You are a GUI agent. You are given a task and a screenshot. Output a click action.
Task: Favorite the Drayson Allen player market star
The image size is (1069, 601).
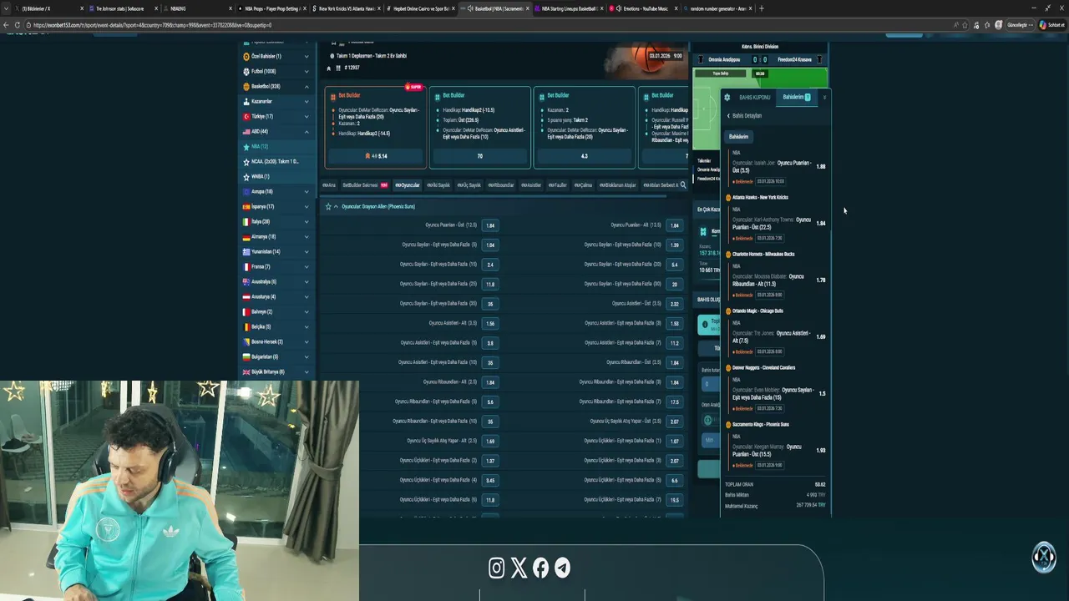tap(328, 206)
